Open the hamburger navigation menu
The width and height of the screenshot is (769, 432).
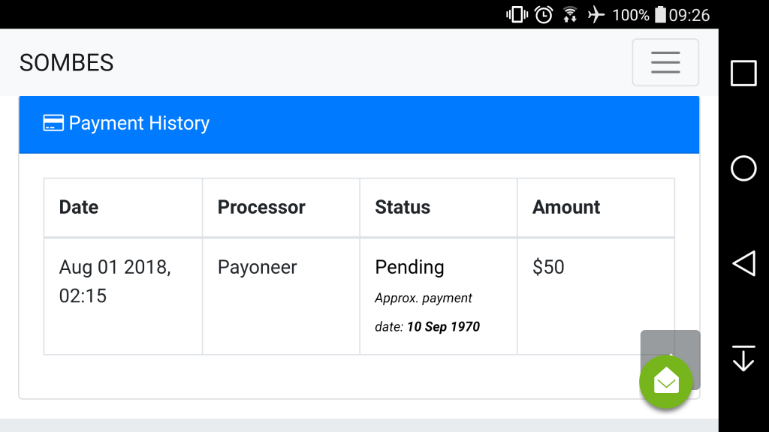tap(665, 62)
